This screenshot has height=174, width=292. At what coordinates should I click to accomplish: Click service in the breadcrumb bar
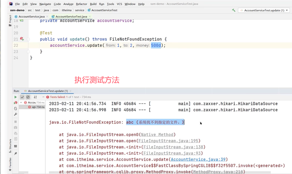[x=80, y=10]
